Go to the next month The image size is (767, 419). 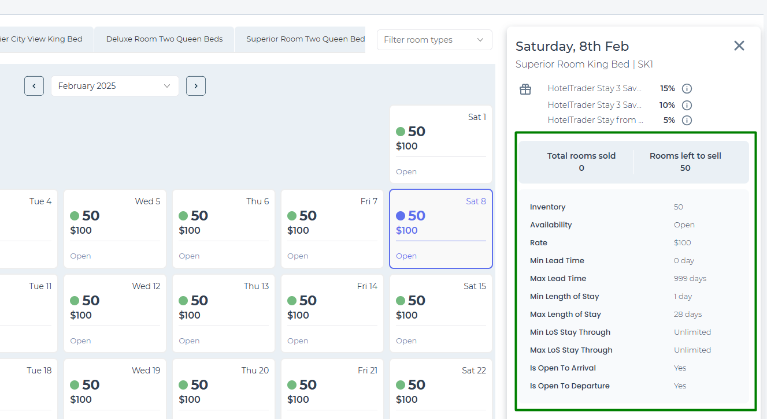[x=196, y=86]
